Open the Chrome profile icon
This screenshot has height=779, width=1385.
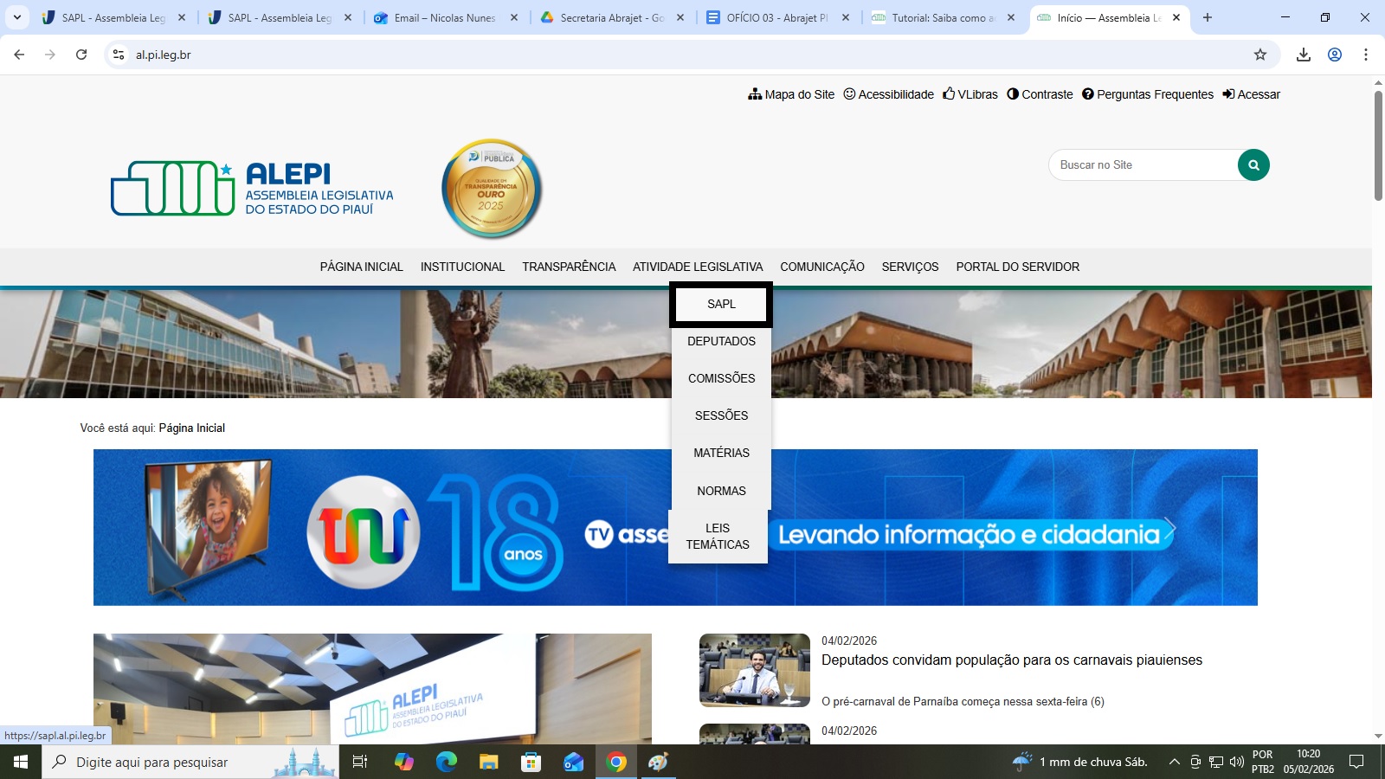1335,55
